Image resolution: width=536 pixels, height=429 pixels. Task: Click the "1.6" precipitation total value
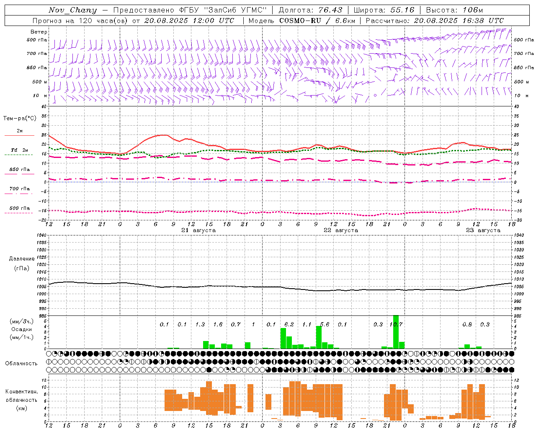coord(218,325)
